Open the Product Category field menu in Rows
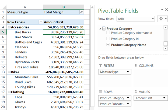Image resolution: width=168 pixels, height=110 pixels. (x=128, y=98)
